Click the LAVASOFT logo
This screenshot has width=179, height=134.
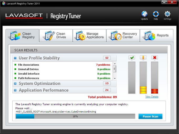[x=24, y=16]
